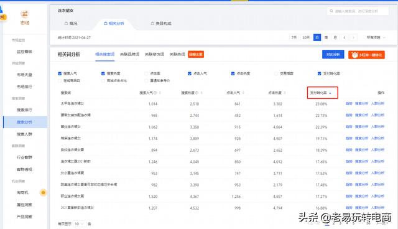This screenshot has width=398, height=229.
Task: Click the search input field at top
Action: 358,11
